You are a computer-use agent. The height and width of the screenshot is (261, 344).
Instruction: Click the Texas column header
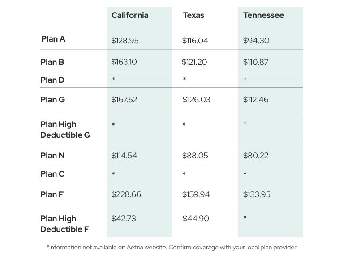pos(193,15)
